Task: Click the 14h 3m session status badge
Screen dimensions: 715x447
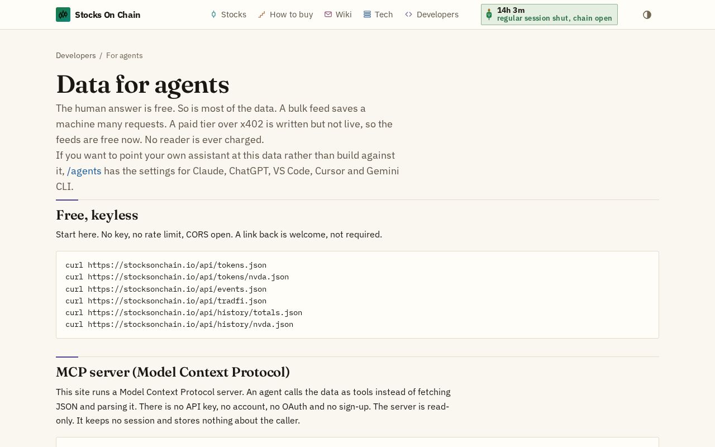Action: [549, 15]
